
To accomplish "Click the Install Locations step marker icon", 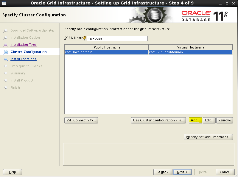I will click(x=6, y=59).
